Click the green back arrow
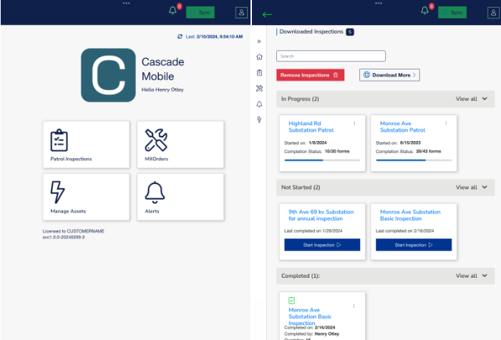Screen dimensions: 501x340 click(267, 14)
